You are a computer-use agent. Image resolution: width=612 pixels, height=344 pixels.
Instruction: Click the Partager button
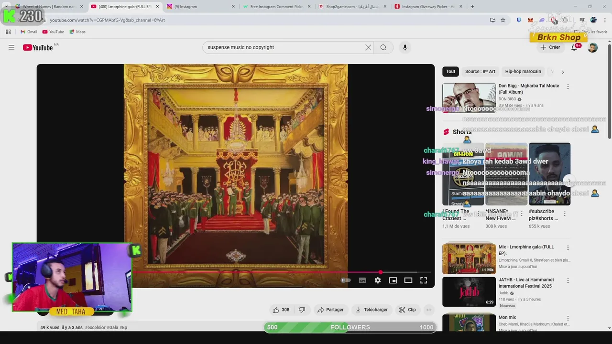pyautogui.click(x=330, y=310)
